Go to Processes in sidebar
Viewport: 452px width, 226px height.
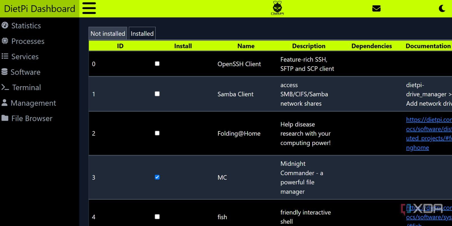coord(28,41)
